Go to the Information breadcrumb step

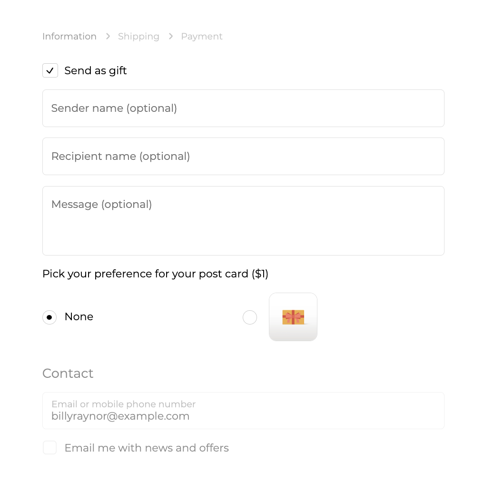[69, 36]
